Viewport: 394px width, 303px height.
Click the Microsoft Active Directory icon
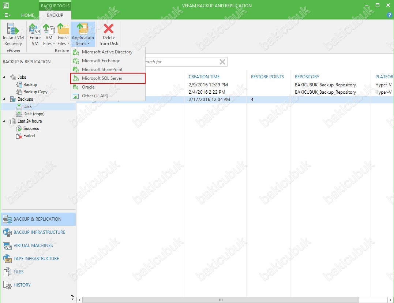point(76,52)
